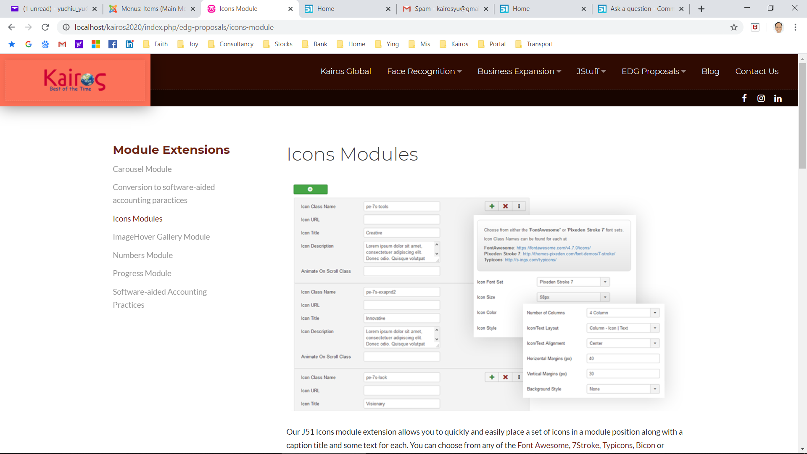
Task: Bookmark this page with the star icon
Action: [734, 27]
